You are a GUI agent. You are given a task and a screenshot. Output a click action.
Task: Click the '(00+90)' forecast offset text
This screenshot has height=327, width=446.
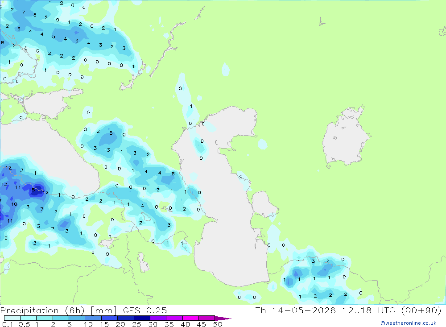[421, 310]
